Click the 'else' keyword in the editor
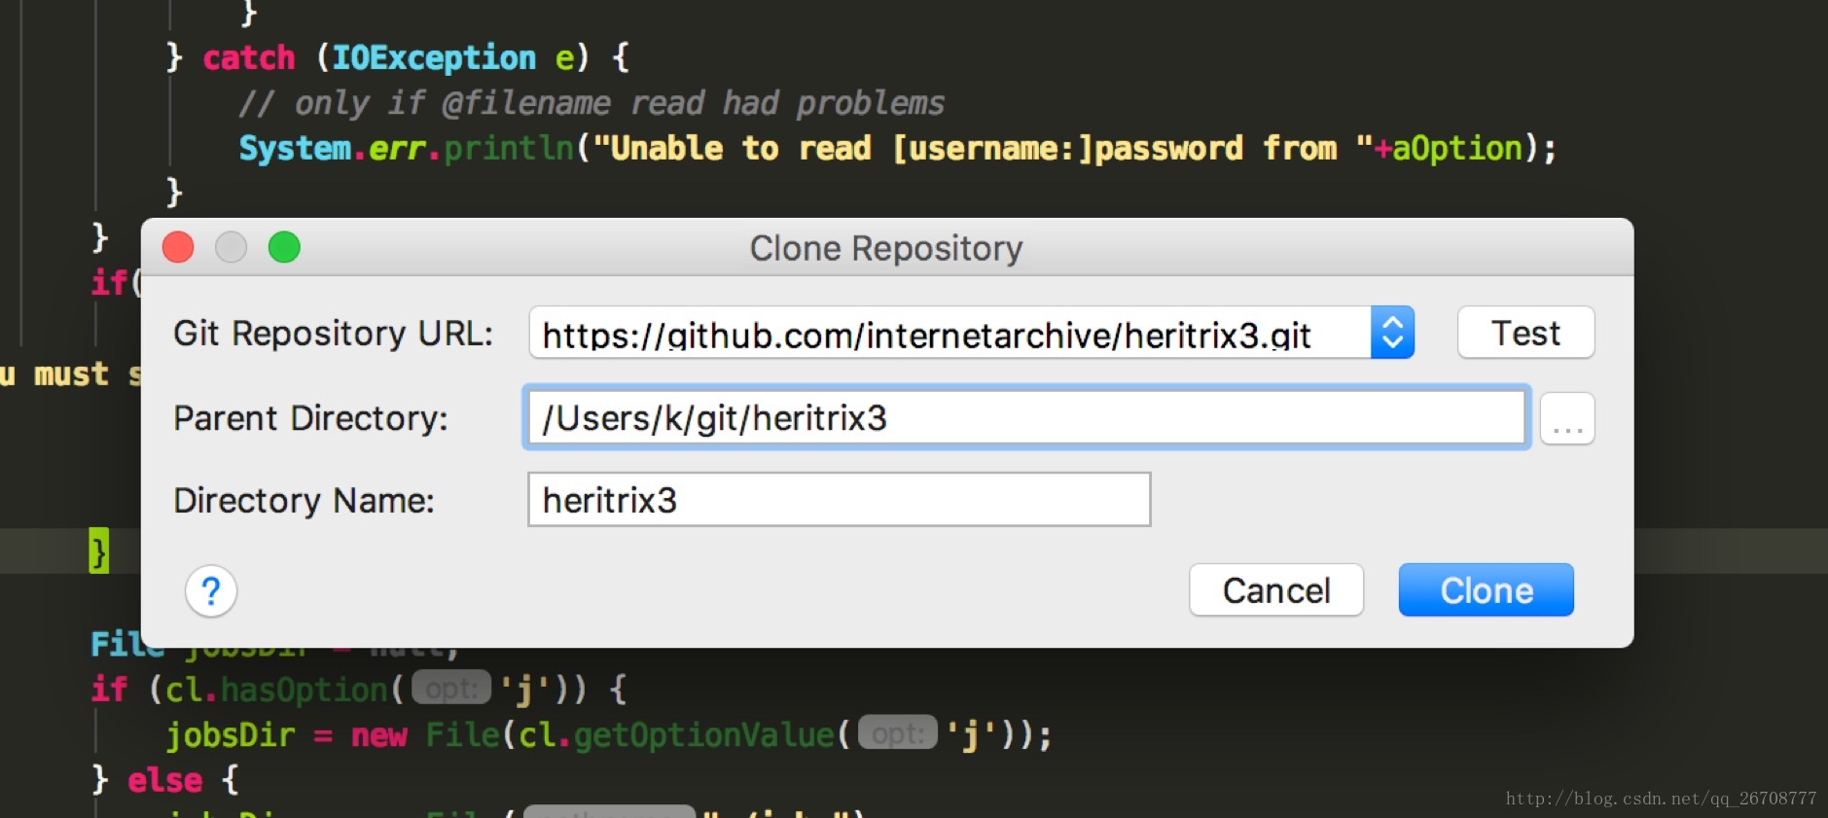 point(165,780)
